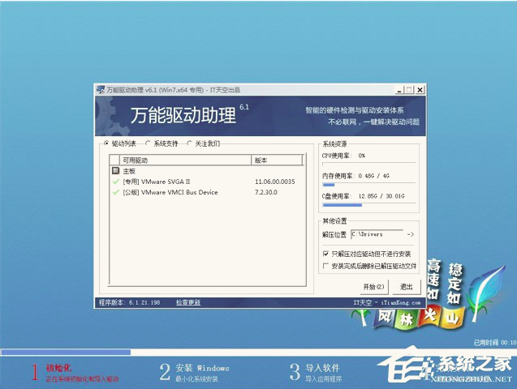
Task: Click 程序版本: 6.1.21.198 status text
Action: point(129,302)
